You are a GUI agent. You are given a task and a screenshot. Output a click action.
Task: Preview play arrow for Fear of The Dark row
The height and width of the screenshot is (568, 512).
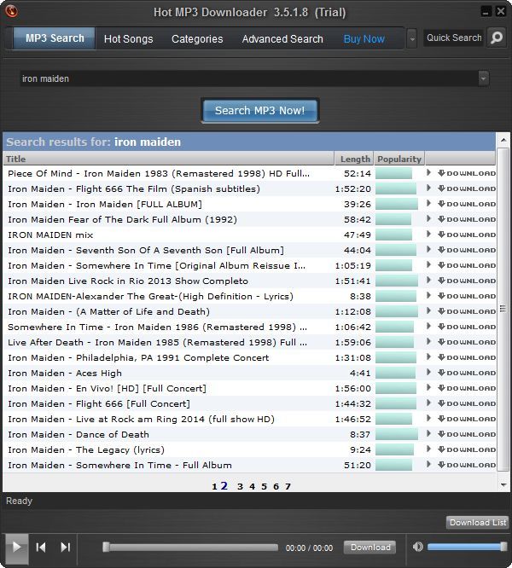(428, 219)
